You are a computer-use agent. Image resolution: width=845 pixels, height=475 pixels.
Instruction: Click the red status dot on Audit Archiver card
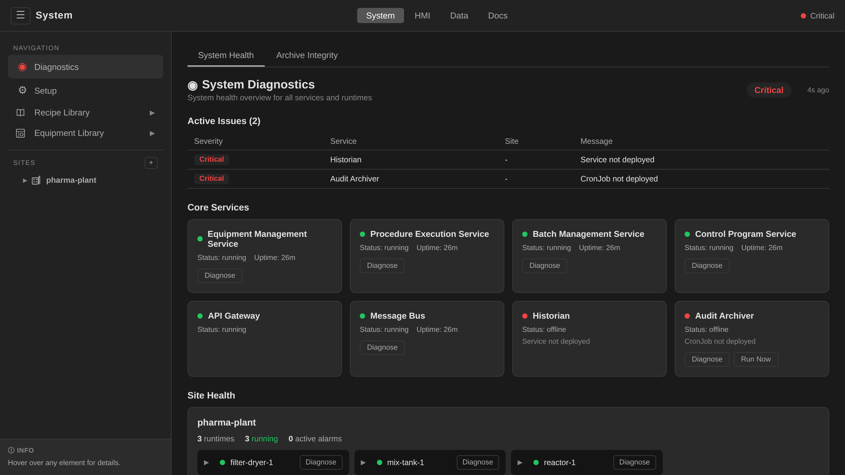tap(687, 316)
